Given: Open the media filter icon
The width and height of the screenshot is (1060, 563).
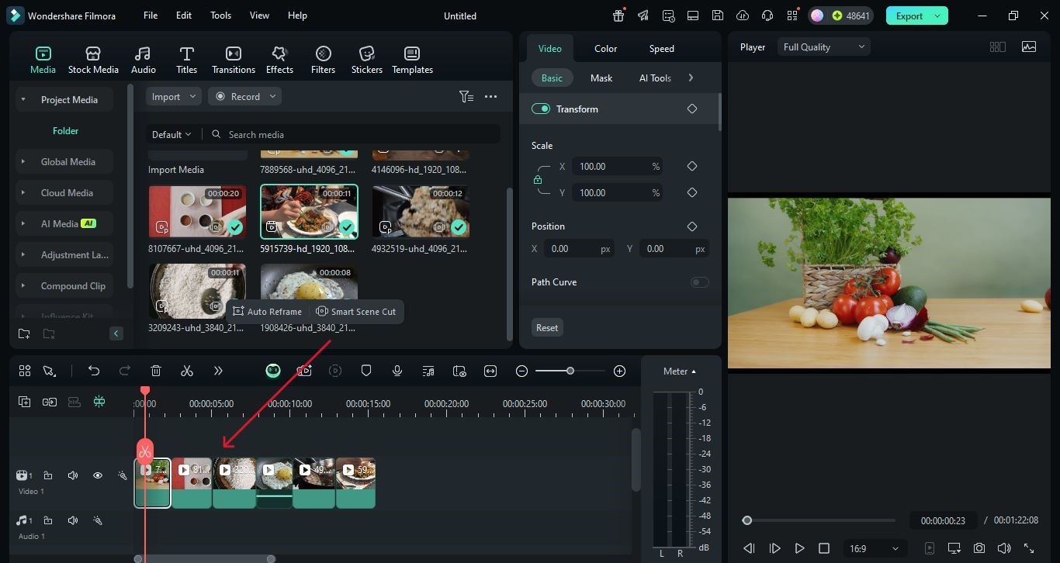Looking at the screenshot, I should tap(466, 97).
